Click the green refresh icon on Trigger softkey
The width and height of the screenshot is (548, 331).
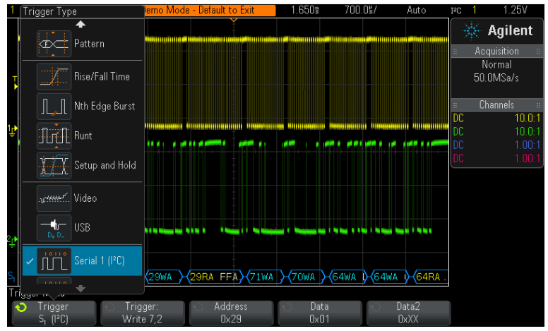(x=21, y=308)
